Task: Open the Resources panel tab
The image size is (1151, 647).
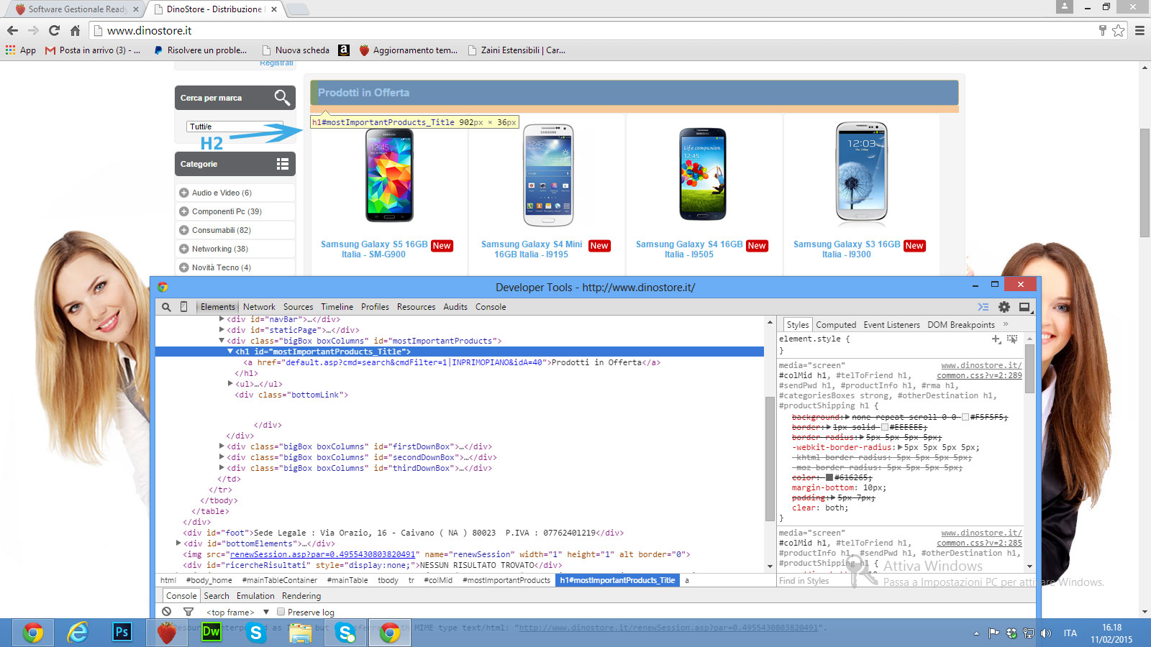Action: point(416,307)
